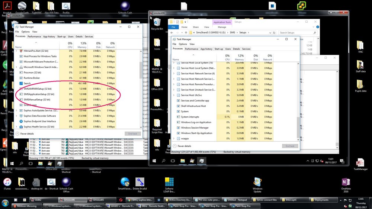Image resolution: width=372 pixels, height=209 pixels.
Task: Expand Service Host: Network Service (4) row
Action: pos(174,74)
